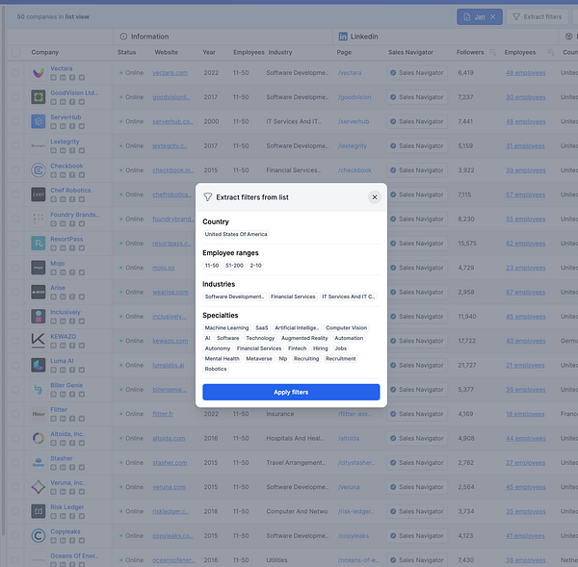Click the 21,727 followers value for Luma AI

pyautogui.click(x=466, y=365)
